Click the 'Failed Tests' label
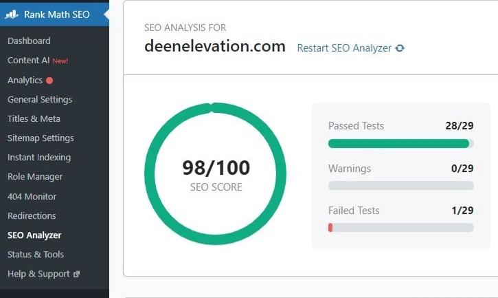This screenshot has width=498, height=298. 354,211
